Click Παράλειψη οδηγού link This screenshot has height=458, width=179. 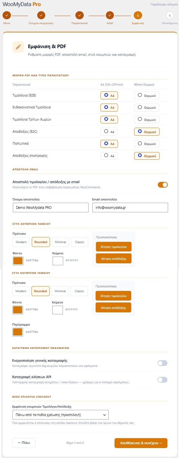tap(164, 4)
